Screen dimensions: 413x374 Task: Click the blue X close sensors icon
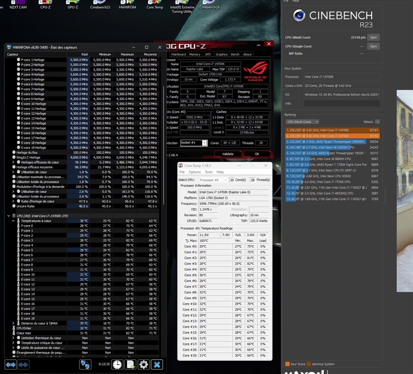(x=156, y=364)
